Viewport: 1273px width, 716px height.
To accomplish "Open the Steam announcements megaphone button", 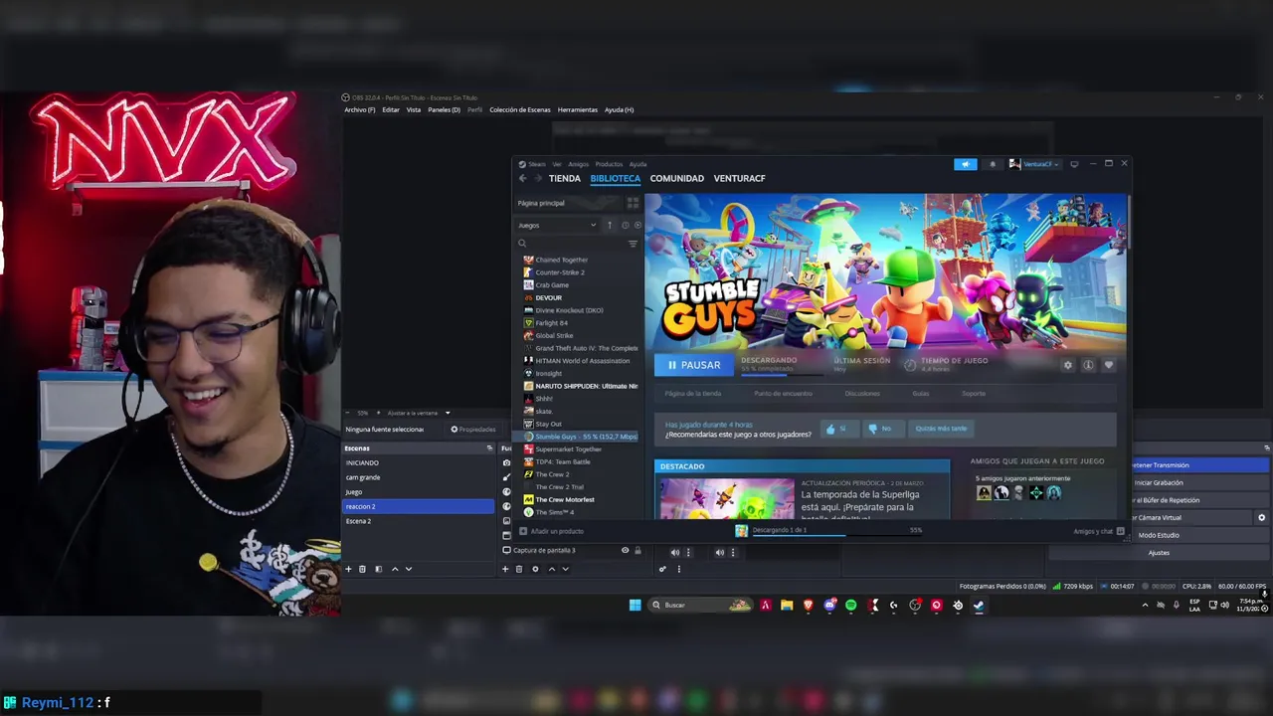I will pyautogui.click(x=965, y=164).
